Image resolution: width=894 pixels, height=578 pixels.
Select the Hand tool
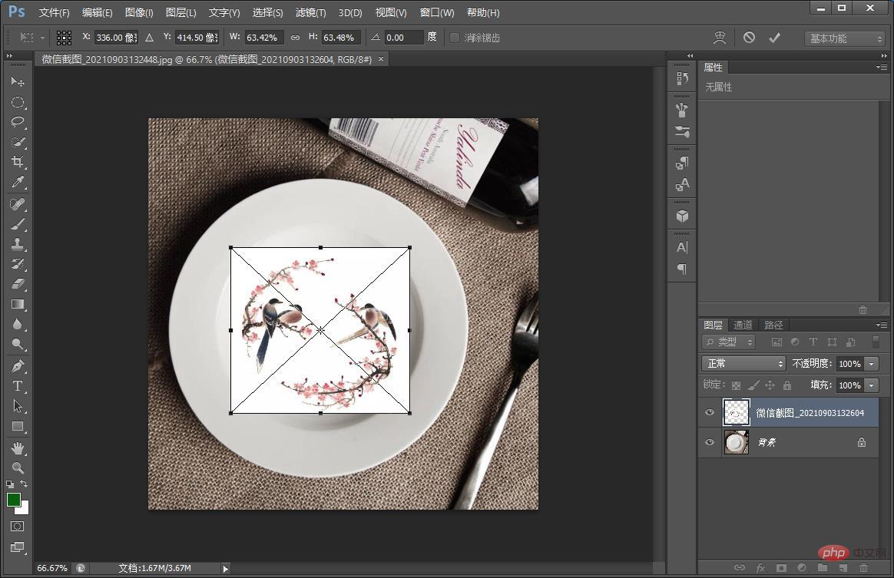coord(17,448)
